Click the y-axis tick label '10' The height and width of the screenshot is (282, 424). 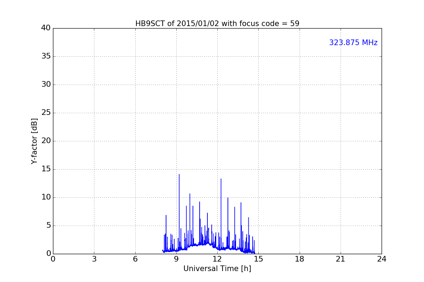coord(46,197)
